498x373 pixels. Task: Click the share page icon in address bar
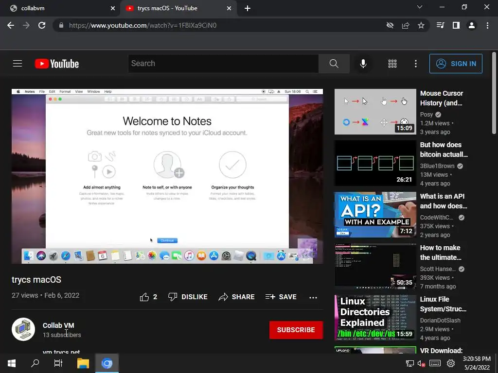click(x=406, y=25)
